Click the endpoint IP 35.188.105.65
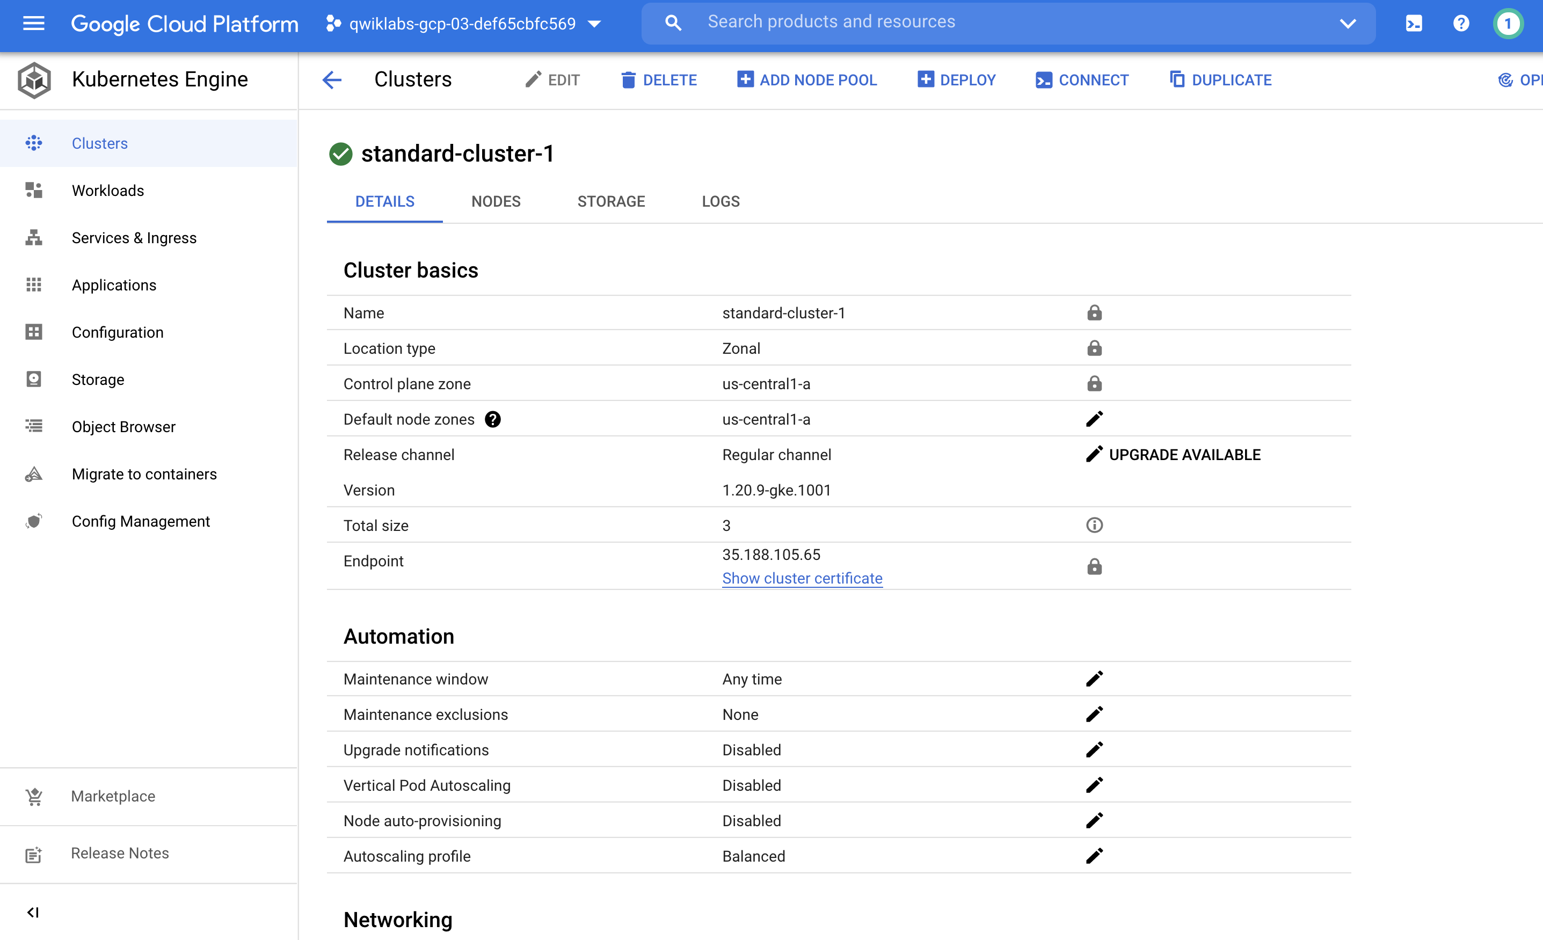 771,555
